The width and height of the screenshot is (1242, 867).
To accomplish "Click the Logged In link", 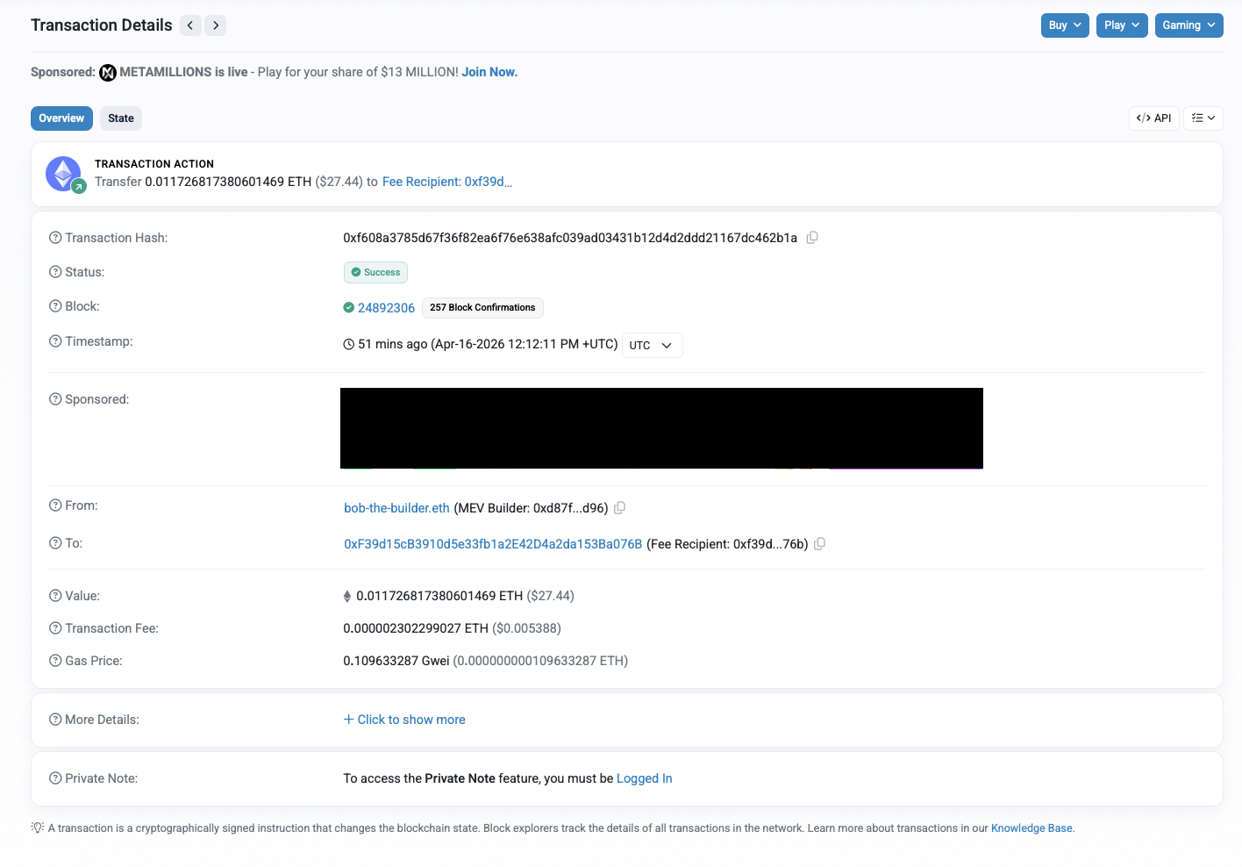I will click(x=645, y=778).
